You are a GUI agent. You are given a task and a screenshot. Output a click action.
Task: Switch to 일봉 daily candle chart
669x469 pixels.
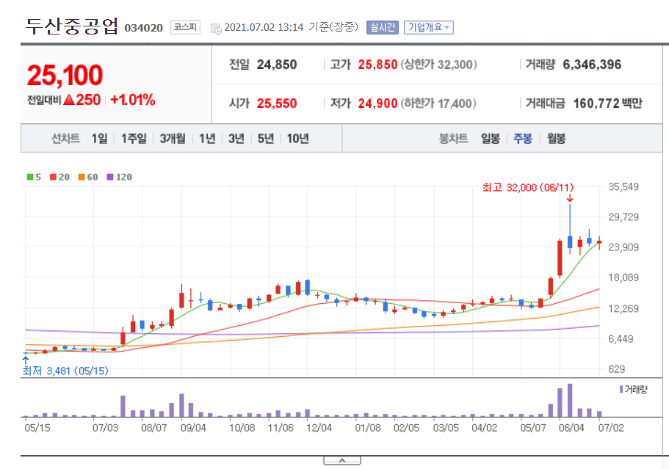click(491, 138)
